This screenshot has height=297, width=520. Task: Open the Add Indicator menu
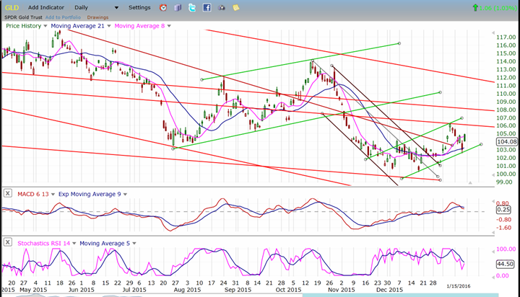click(49, 7)
